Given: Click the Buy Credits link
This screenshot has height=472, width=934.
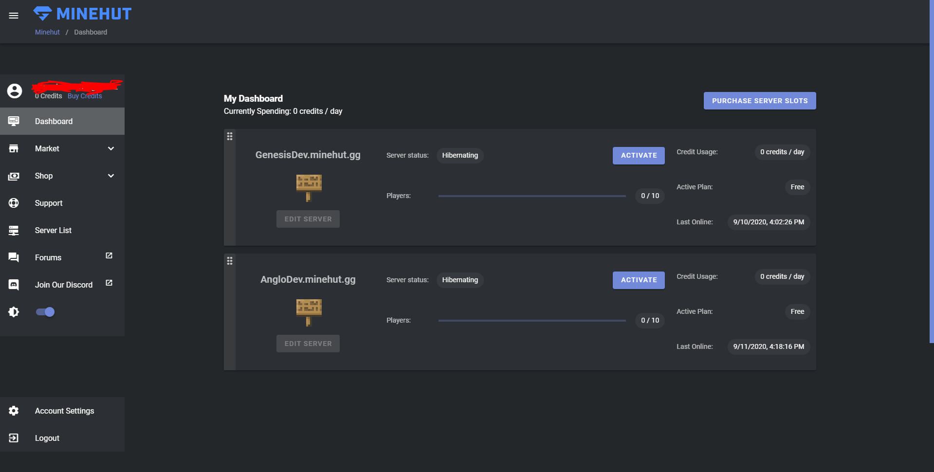Looking at the screenshot, I should pyautogui.click(x=85, y=96).
